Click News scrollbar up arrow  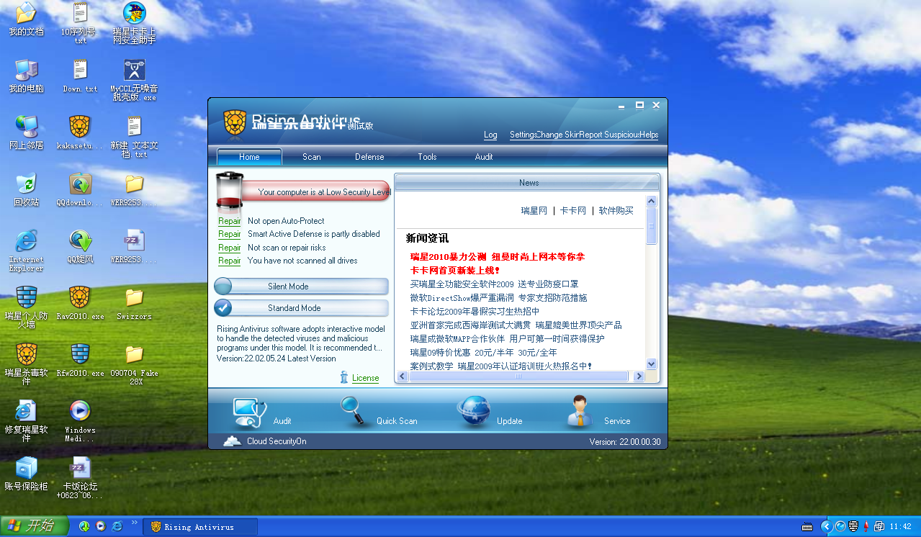pyautogui.click(x=651, y=202)
